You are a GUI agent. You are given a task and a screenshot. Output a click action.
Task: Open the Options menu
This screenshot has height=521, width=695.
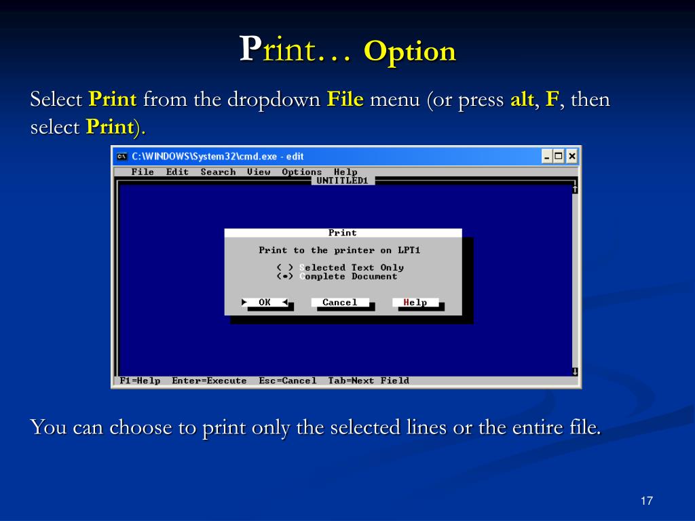tap(302, 172)
